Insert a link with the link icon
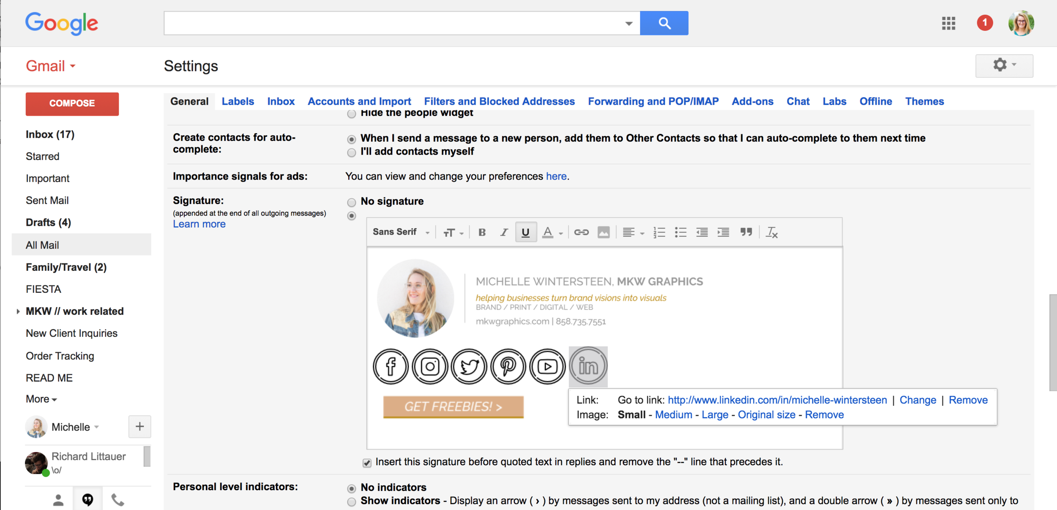Viewport: 1057px width, 510px height. (581, 232)
